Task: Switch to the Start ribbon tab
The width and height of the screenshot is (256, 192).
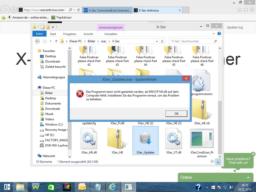Action: point(53,34)
